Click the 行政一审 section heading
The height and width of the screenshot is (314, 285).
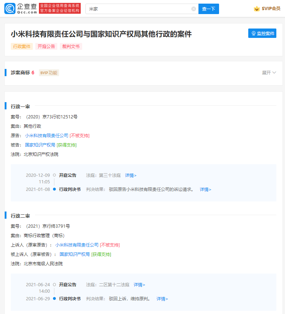click(x=20, y=106)
